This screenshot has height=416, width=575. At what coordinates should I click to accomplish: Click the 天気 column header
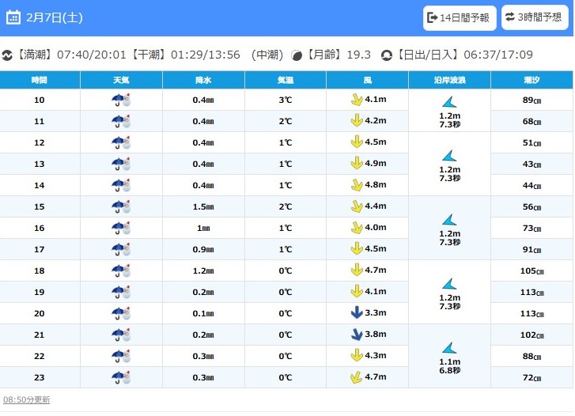tap(121, 80)
